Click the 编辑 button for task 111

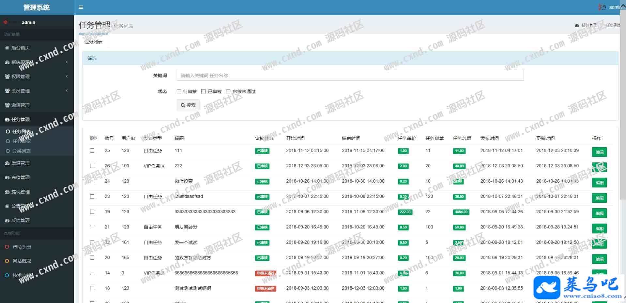click(599, 152)
